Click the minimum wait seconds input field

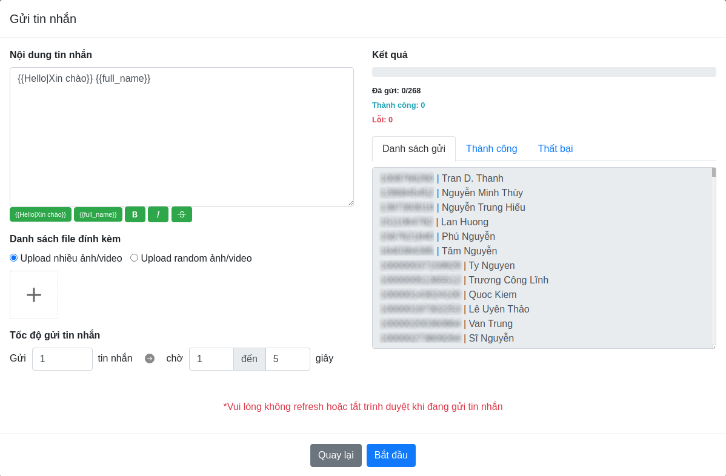(x=211, y=359)
